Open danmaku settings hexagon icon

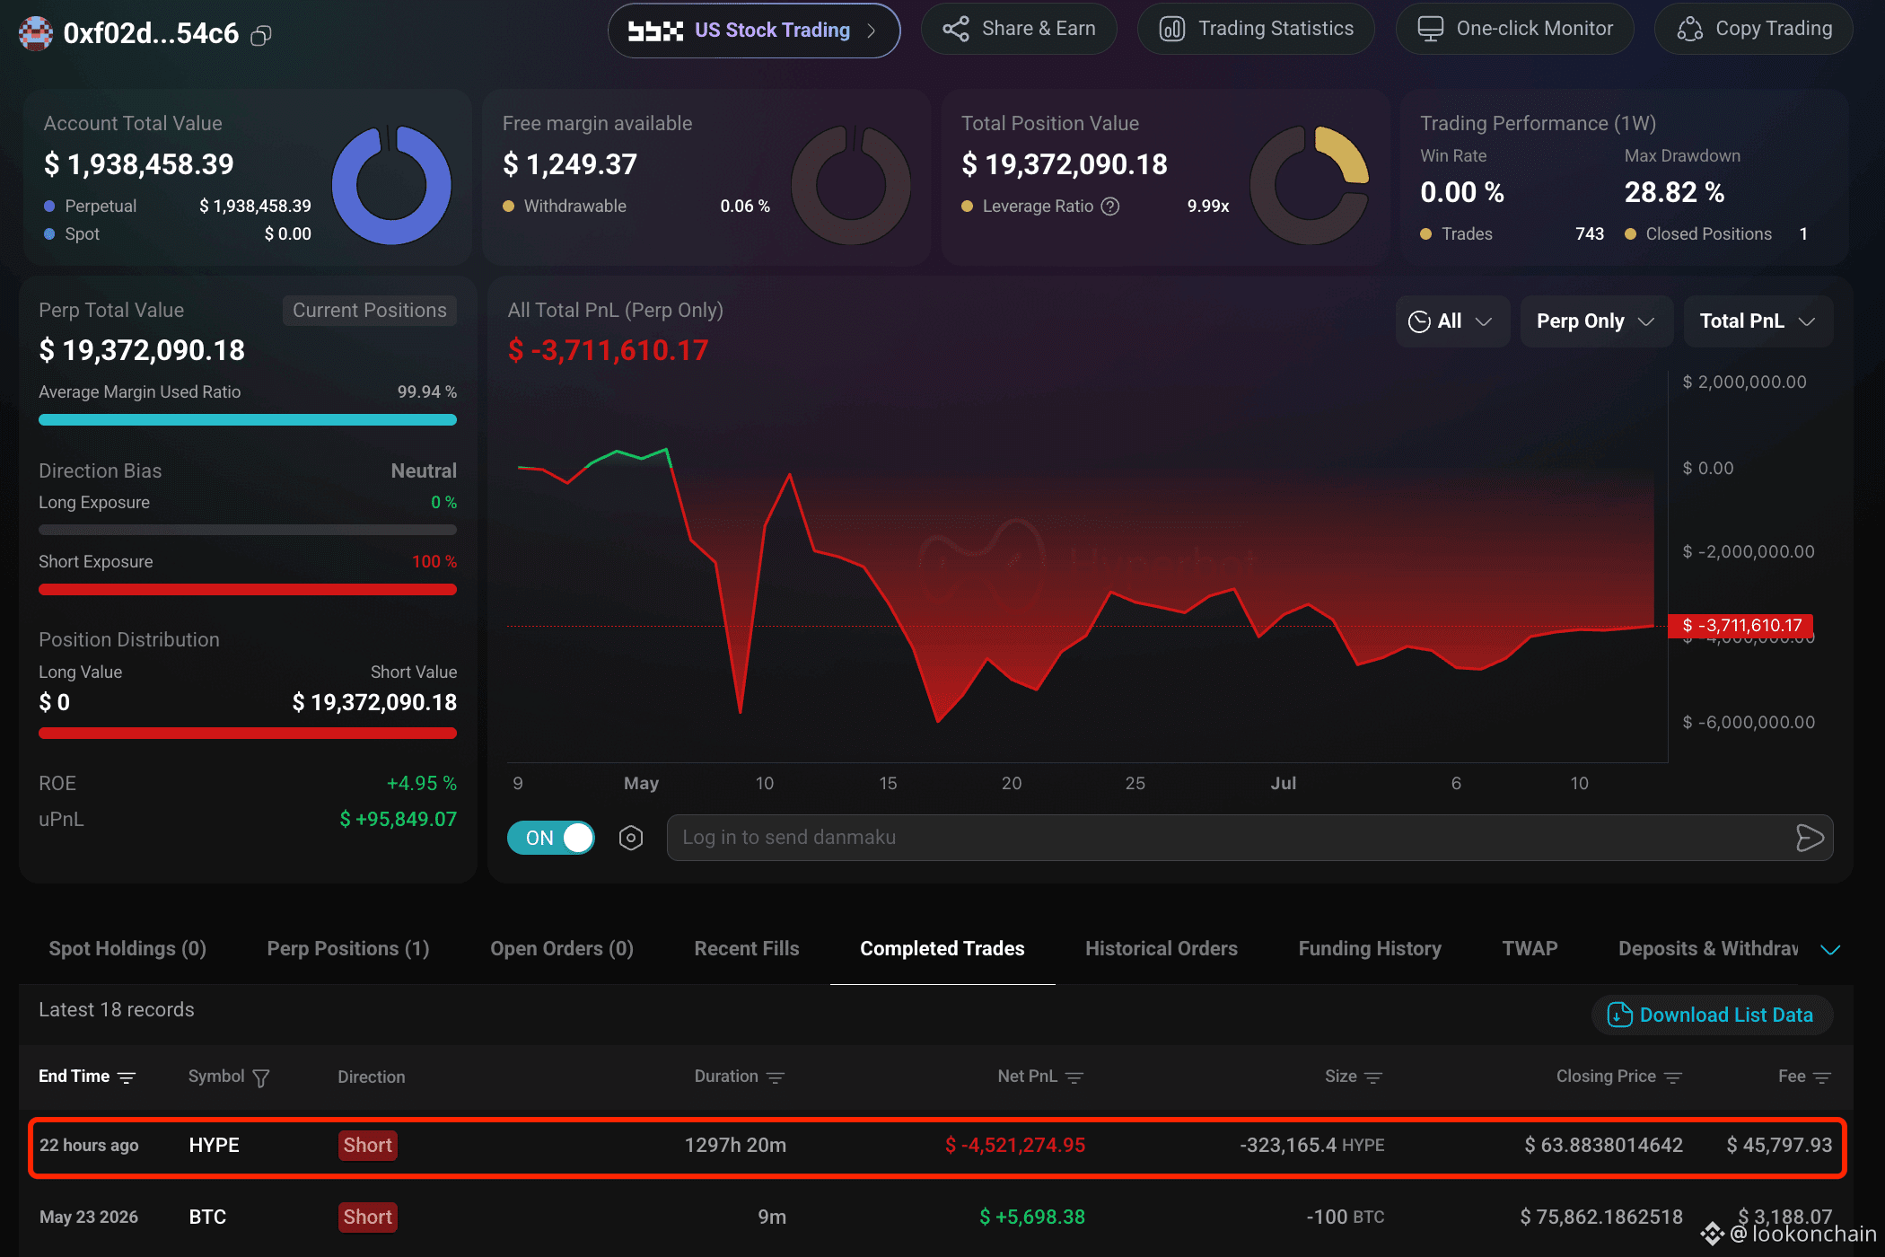tap(631, 838)
